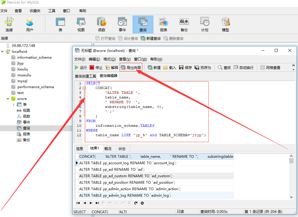Click 解释 explain query button

coord(112,68)
